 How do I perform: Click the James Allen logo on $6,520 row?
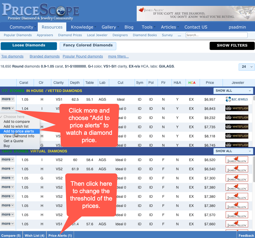tap(237, 160)
